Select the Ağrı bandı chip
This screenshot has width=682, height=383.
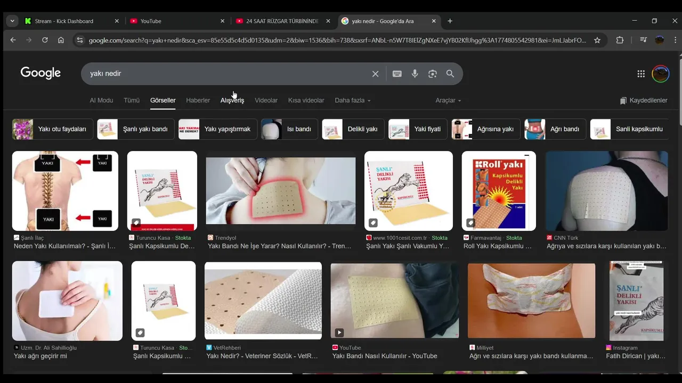(555, 129)
